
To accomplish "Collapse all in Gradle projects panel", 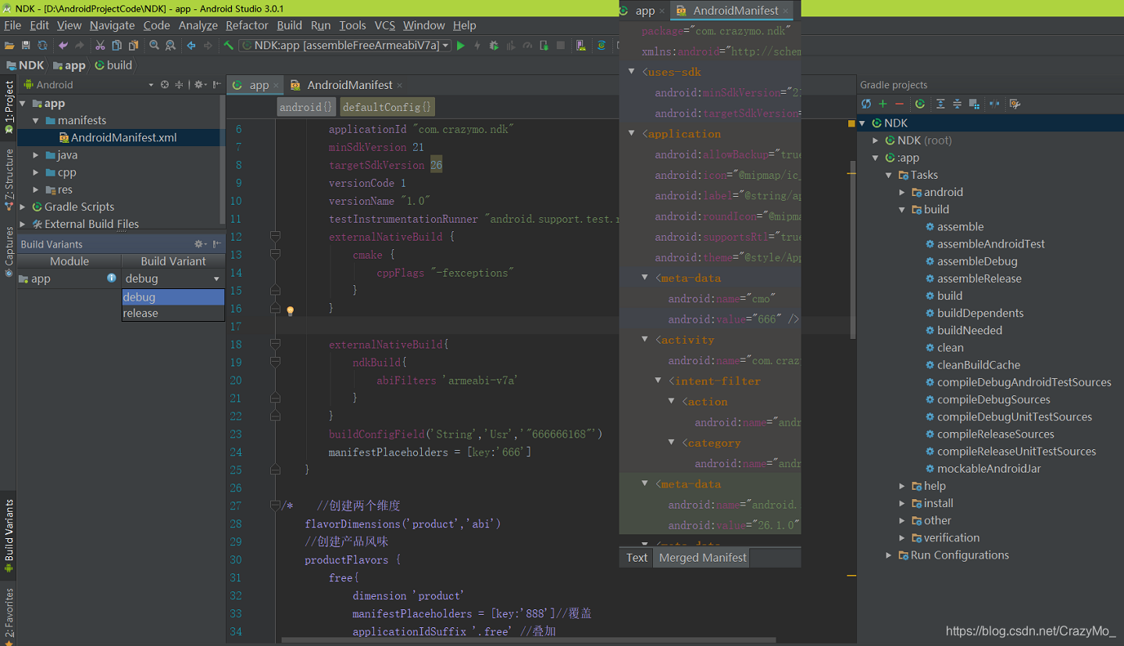I will pyautogui.click(x=957, y=103).
